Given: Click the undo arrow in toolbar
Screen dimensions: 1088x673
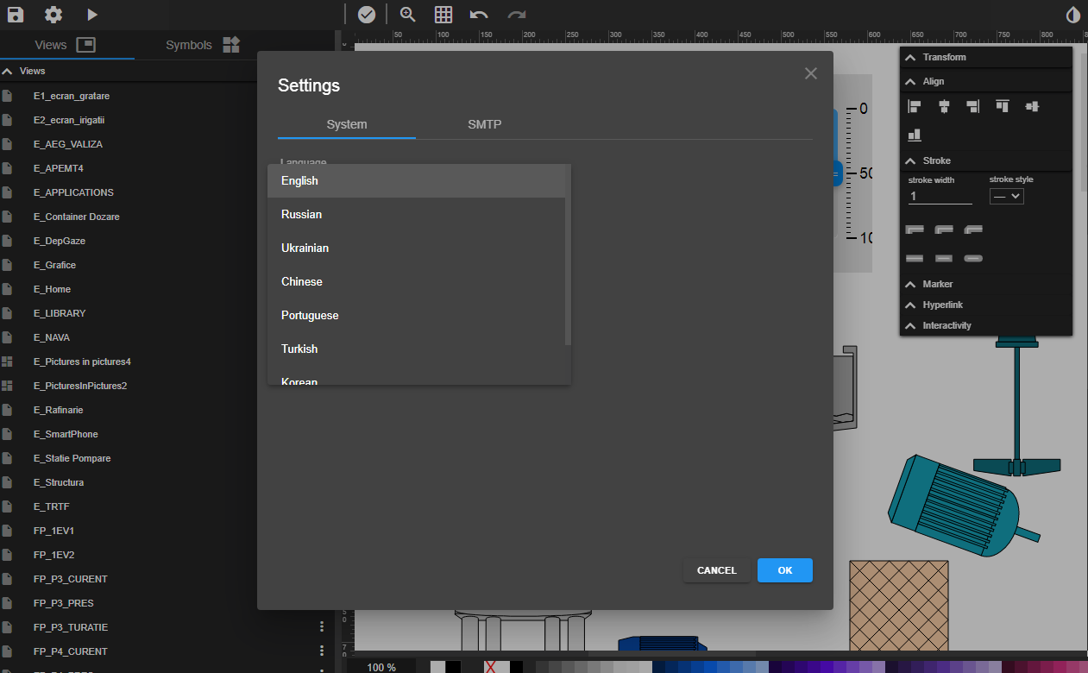Looking at the screenshot, I should point(479,15).
